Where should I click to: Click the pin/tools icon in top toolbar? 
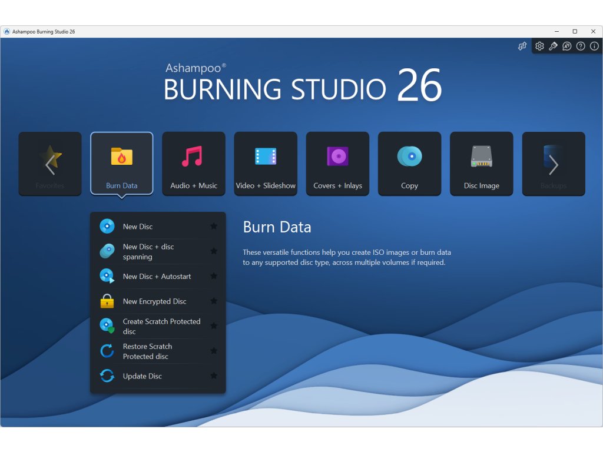[553, 46]
